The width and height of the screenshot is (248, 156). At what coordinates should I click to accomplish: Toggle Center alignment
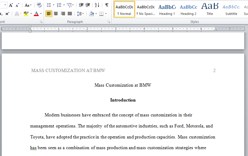pyautogui.click(x=56, y=14)
